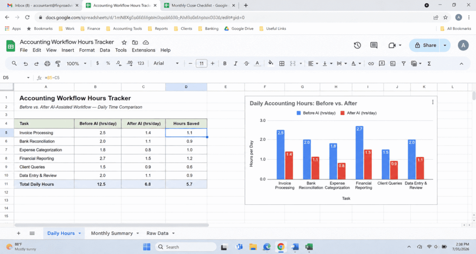Expand Share options dropdown arrow
The width and height of the screenshot is (476, 254).
coord(445,45)
